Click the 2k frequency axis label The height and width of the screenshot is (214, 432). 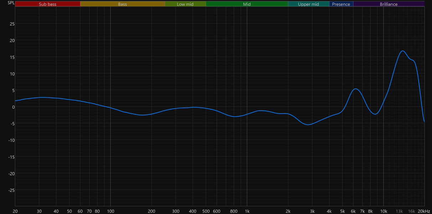click(x=288, y=211)
